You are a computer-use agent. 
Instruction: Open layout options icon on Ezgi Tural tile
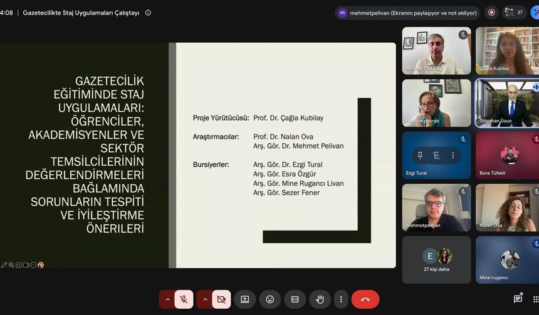pyautogui.click(x=437, y=155)
